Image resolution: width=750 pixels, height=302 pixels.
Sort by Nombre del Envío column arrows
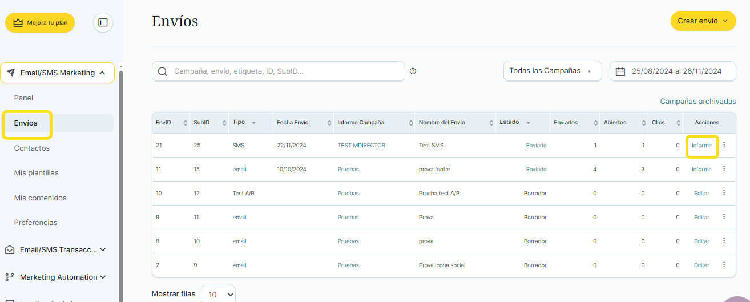[491, 123]
